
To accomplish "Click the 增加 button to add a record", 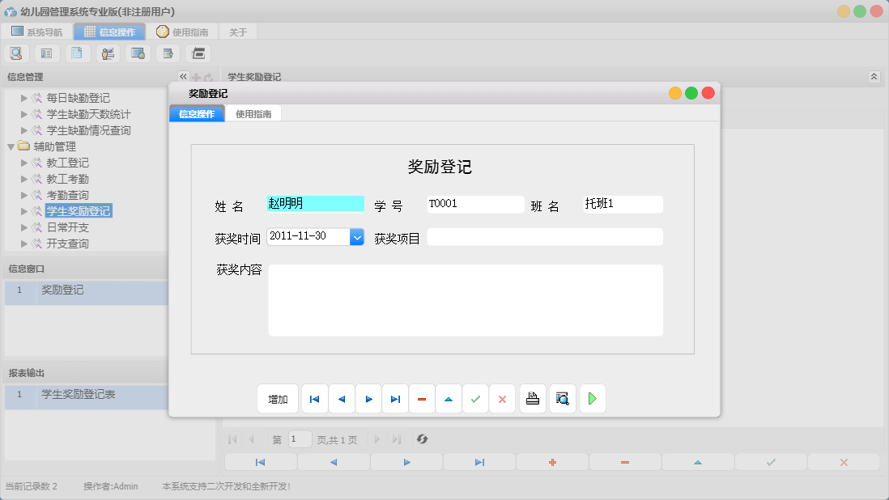I will click(277, 398).
